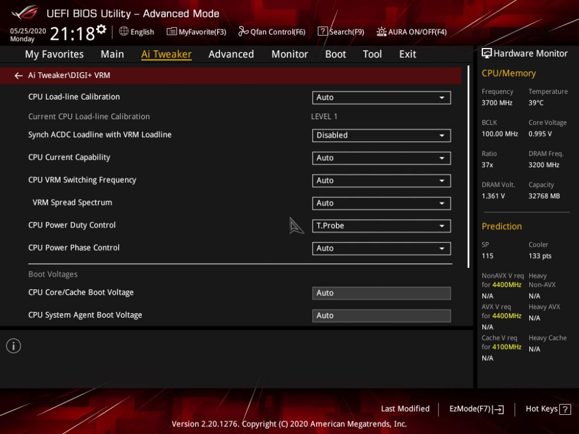579x434 pixels.
Task: Open CPU Power Phase Control dropdown
Action: [x=382, y=248]
